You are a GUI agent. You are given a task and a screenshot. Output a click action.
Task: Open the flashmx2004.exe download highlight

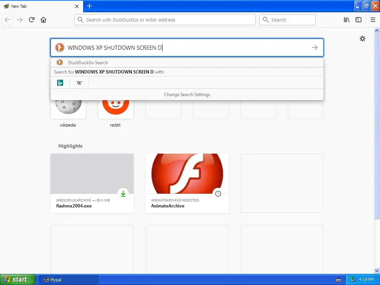tap(92, 183)
